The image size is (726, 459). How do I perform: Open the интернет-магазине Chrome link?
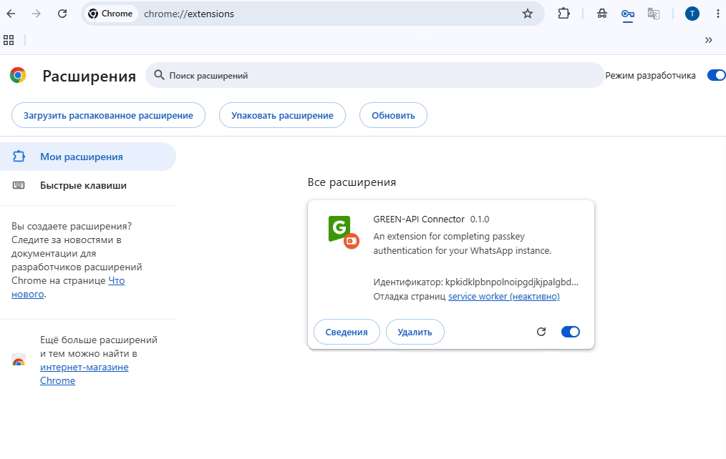(84, 374)
